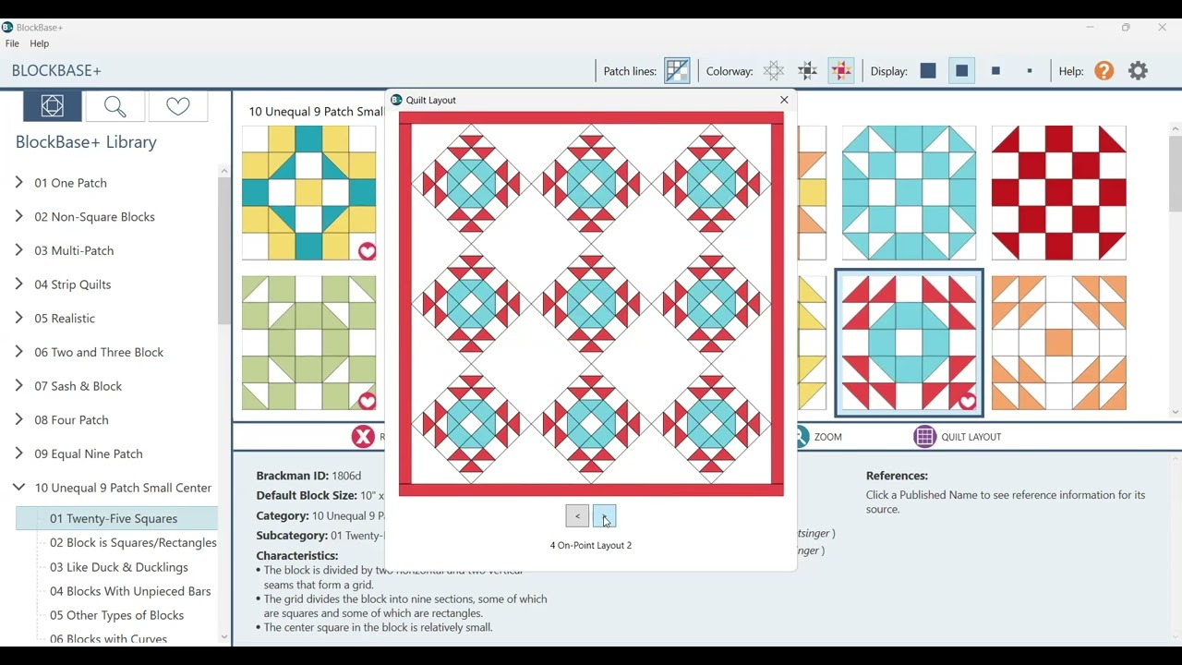This screenshot has height=665, width=1182.
Task: Click the QUILT LAYOUT grid icon
Action: point(924,437)
